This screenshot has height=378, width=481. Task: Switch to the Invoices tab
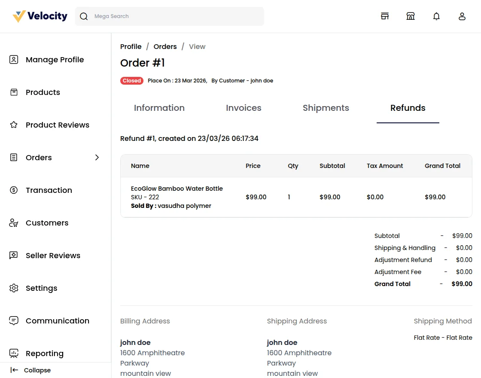click(244, 108)
